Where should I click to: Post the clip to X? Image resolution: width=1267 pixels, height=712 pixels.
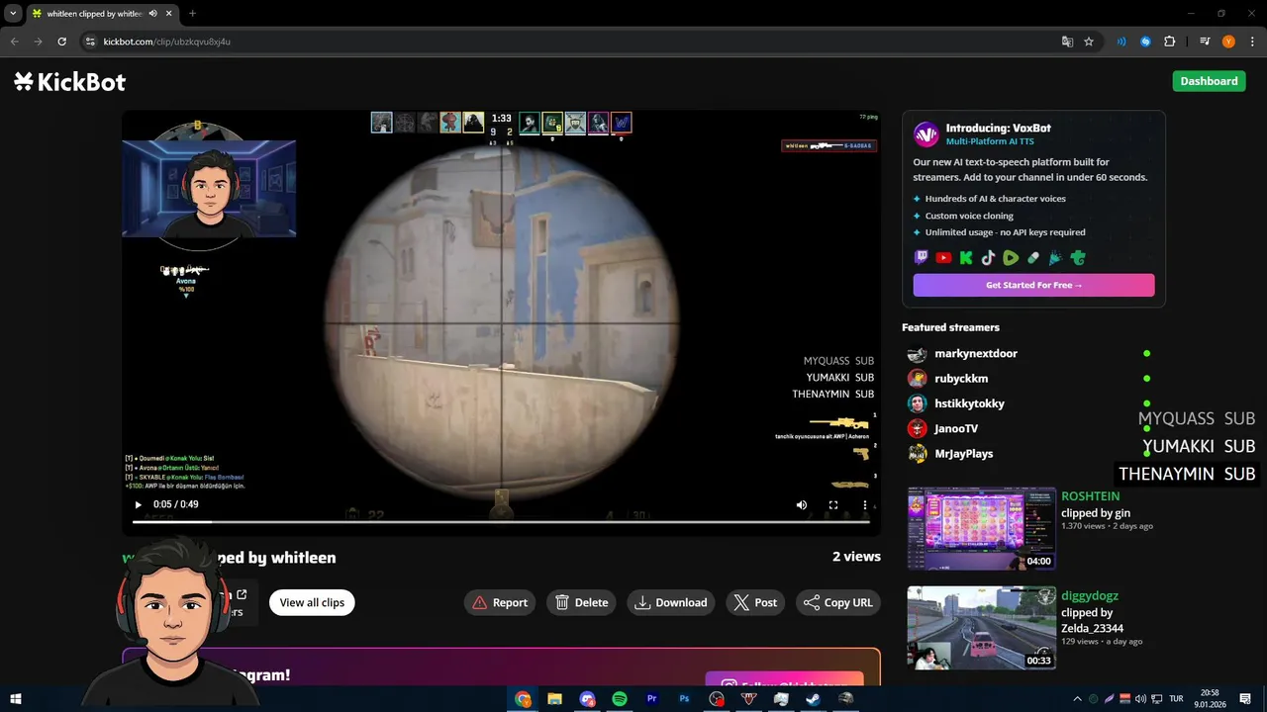click(755, 602)
